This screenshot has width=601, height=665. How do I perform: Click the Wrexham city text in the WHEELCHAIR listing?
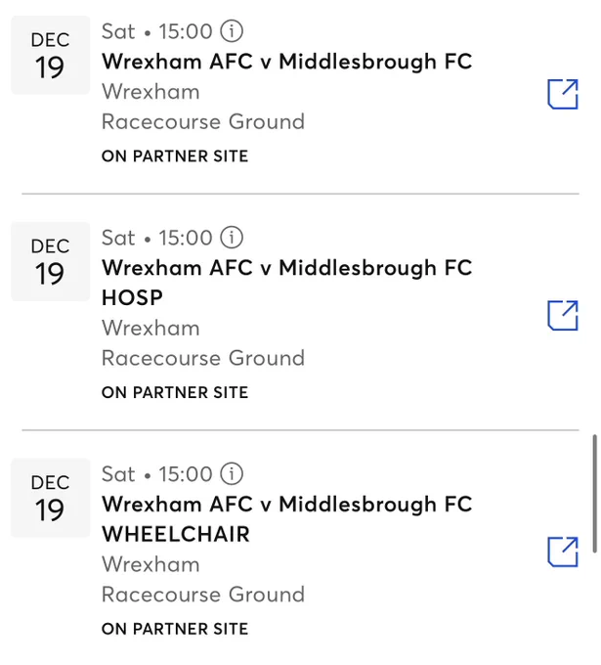(x=150, y=564)
